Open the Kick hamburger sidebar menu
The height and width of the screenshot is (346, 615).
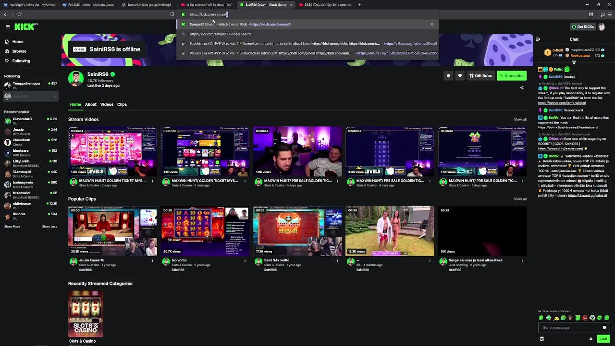coord(7,27)
